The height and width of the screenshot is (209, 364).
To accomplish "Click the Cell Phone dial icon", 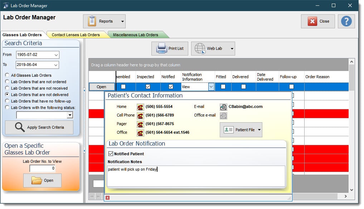I will 140,115.
